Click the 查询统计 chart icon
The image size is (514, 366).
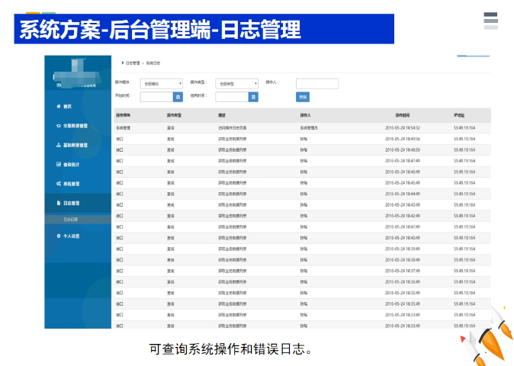tap(59, 164)
